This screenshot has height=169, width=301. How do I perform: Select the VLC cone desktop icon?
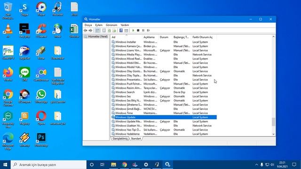tap(8, 31)
